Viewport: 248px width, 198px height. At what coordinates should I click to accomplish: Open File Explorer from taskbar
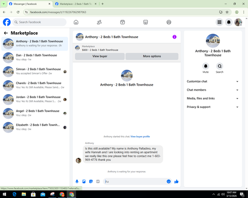click(x=24, y=194)
